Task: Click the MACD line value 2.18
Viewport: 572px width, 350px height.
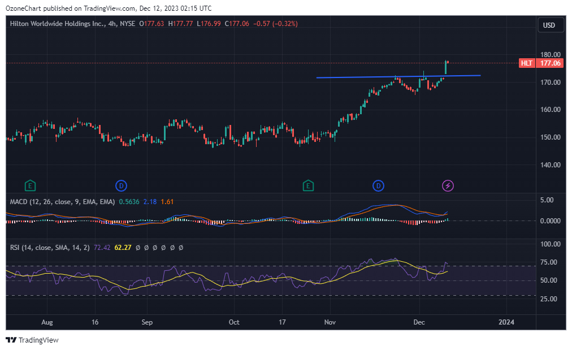Action: (150, 202)
